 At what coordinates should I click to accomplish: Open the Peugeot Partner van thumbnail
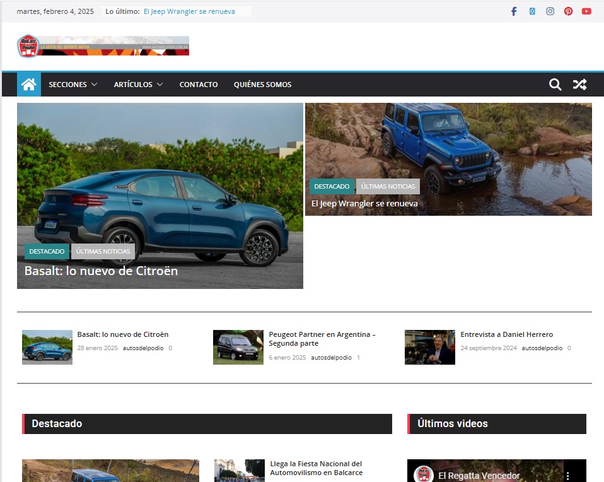tap(238, 347)
